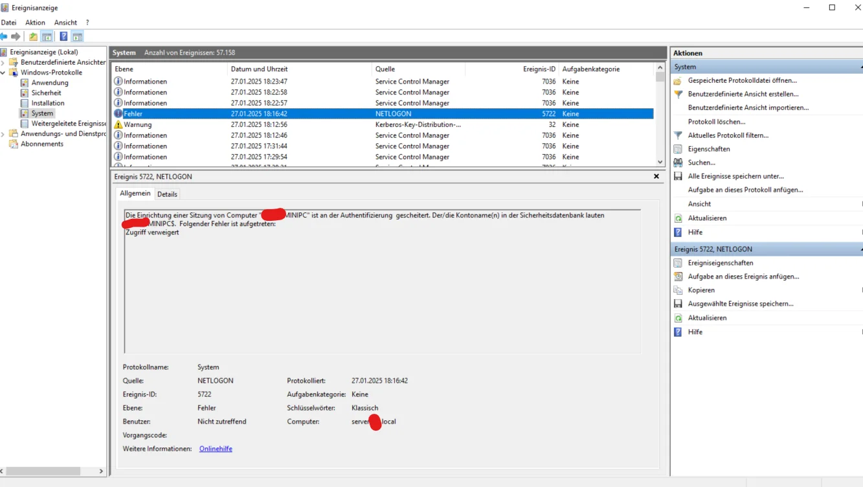Choose Alle Ereignisse speichern unter
Viewport: 863px width, 487px height.
tap(735, 176)
